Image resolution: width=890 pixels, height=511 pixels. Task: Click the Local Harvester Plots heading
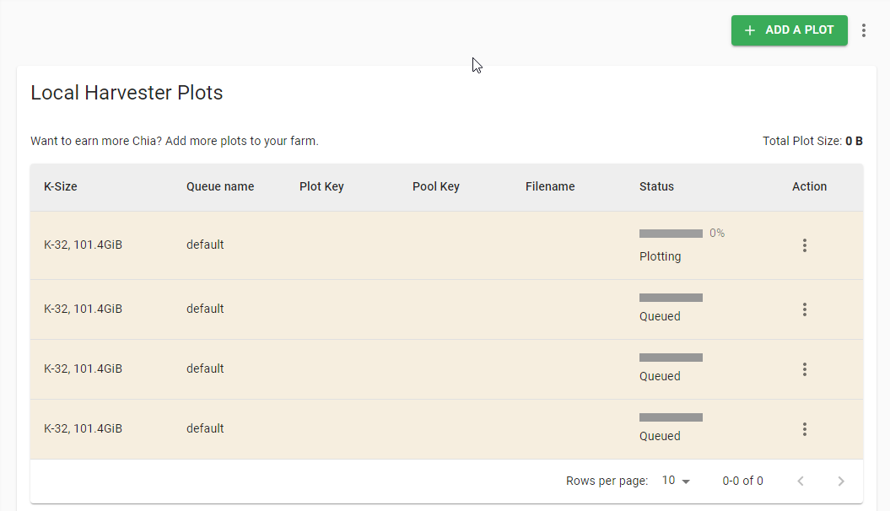[127, 93]
